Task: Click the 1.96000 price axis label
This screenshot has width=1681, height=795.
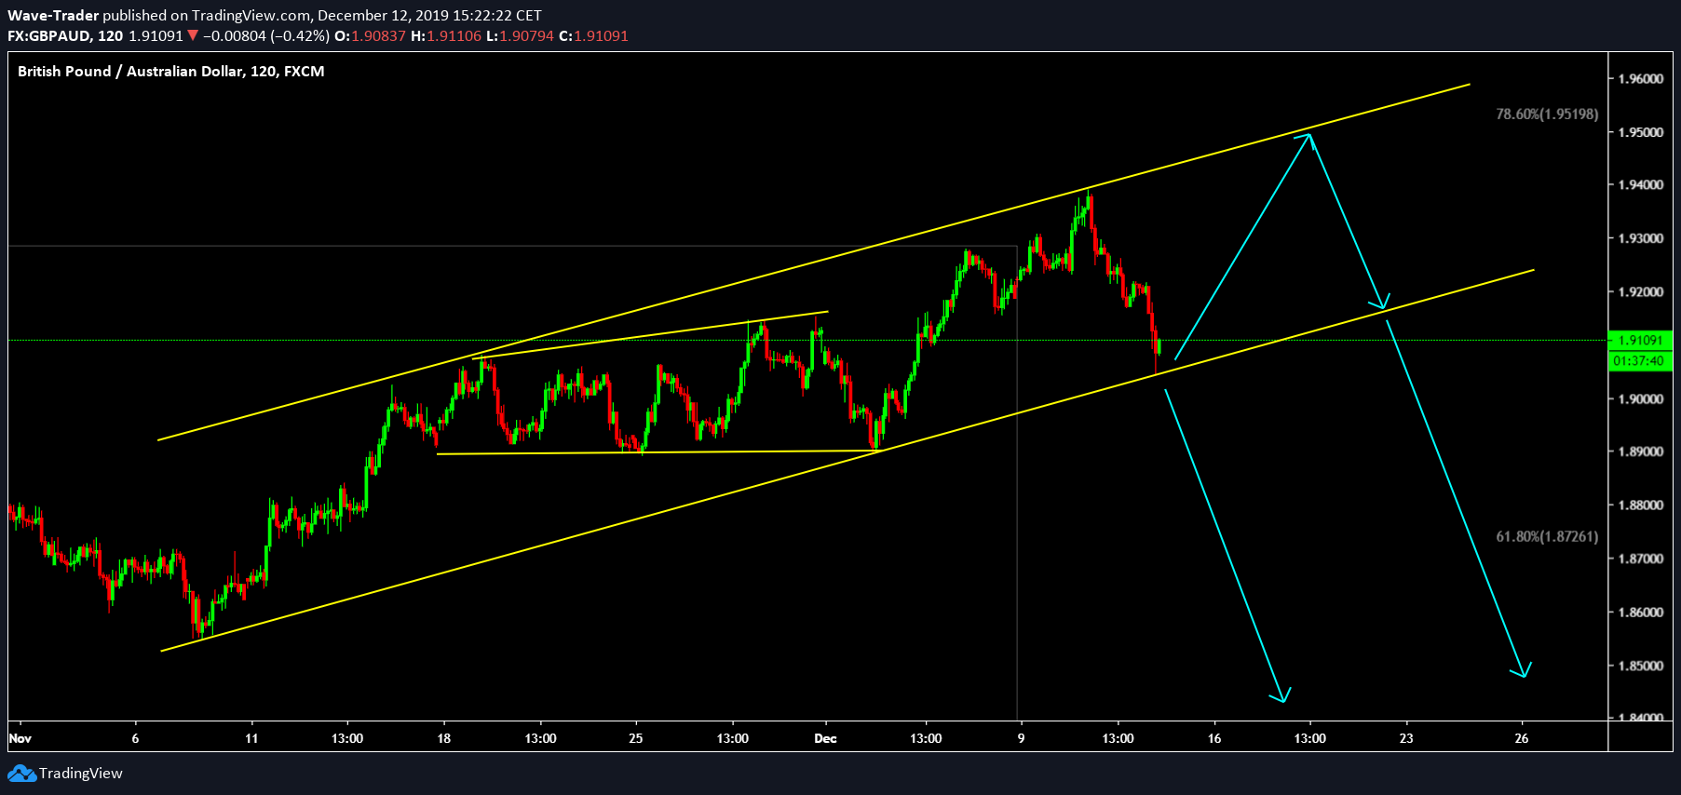Action: (1641, 79)
